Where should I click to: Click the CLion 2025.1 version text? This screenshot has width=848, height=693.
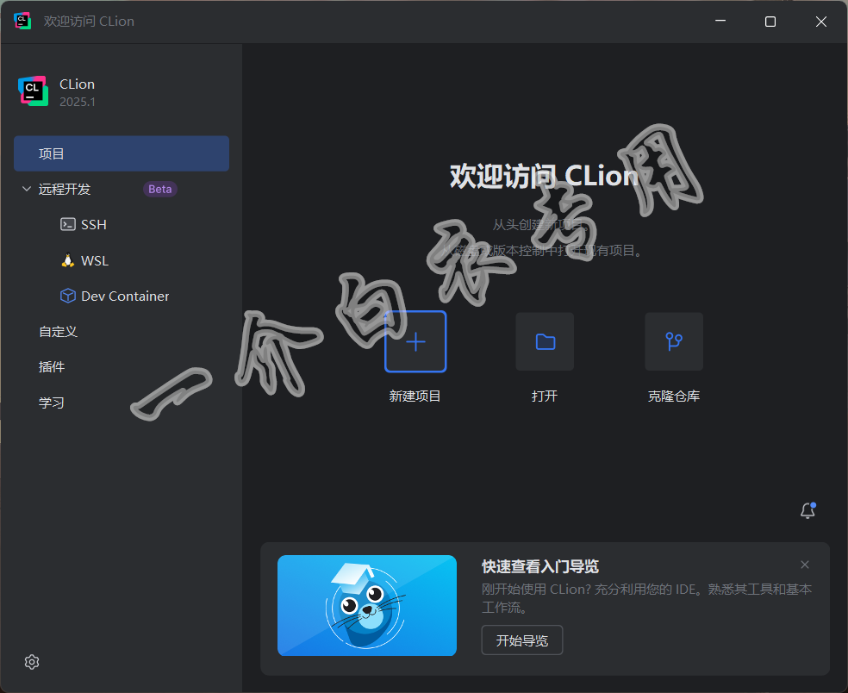pyautogui.click(x=78, y=102)
